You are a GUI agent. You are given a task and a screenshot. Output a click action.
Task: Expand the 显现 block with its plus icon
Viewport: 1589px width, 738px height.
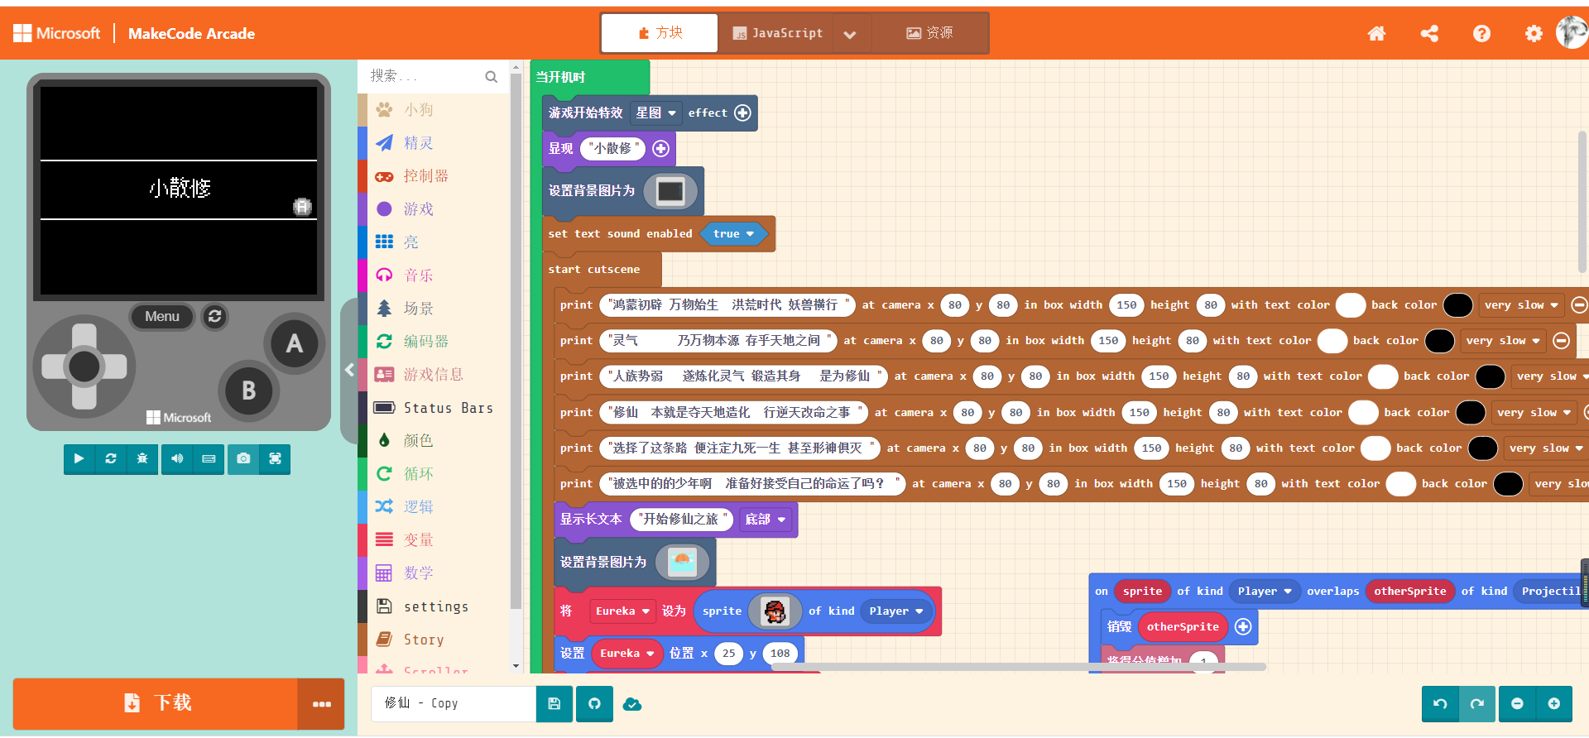pyautogui.click(x=660, y=148)
